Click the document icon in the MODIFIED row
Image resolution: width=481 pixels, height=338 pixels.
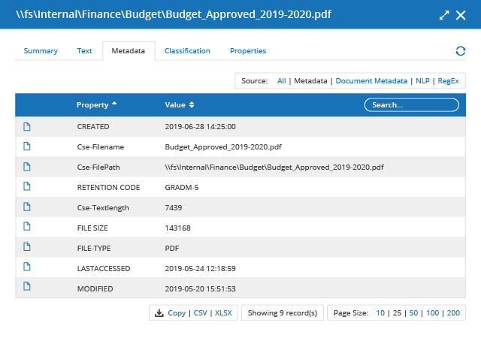click(x=27, y=288)
